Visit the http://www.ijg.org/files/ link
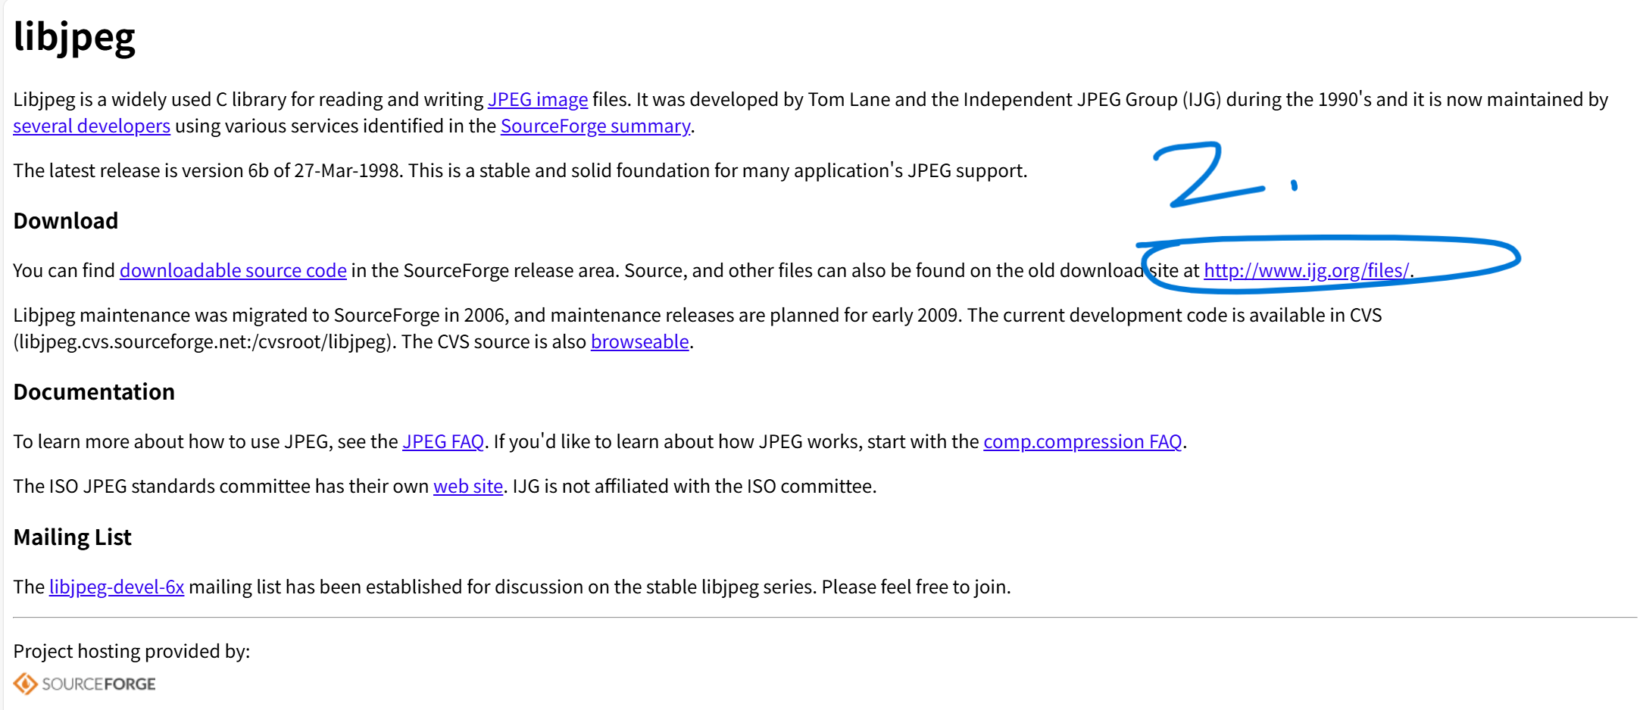The image size is (1643, 710). [1307, 271]
